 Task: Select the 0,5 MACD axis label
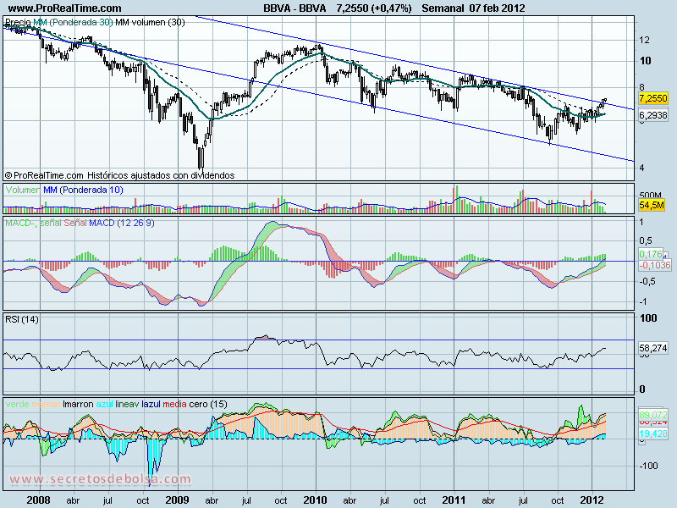646,240
